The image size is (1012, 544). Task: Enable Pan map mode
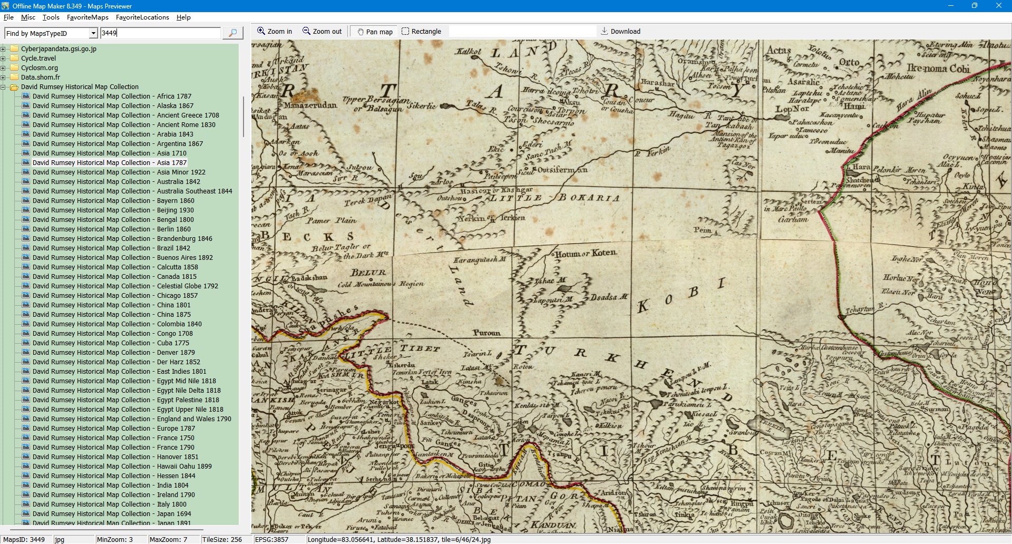click(375, 32)
